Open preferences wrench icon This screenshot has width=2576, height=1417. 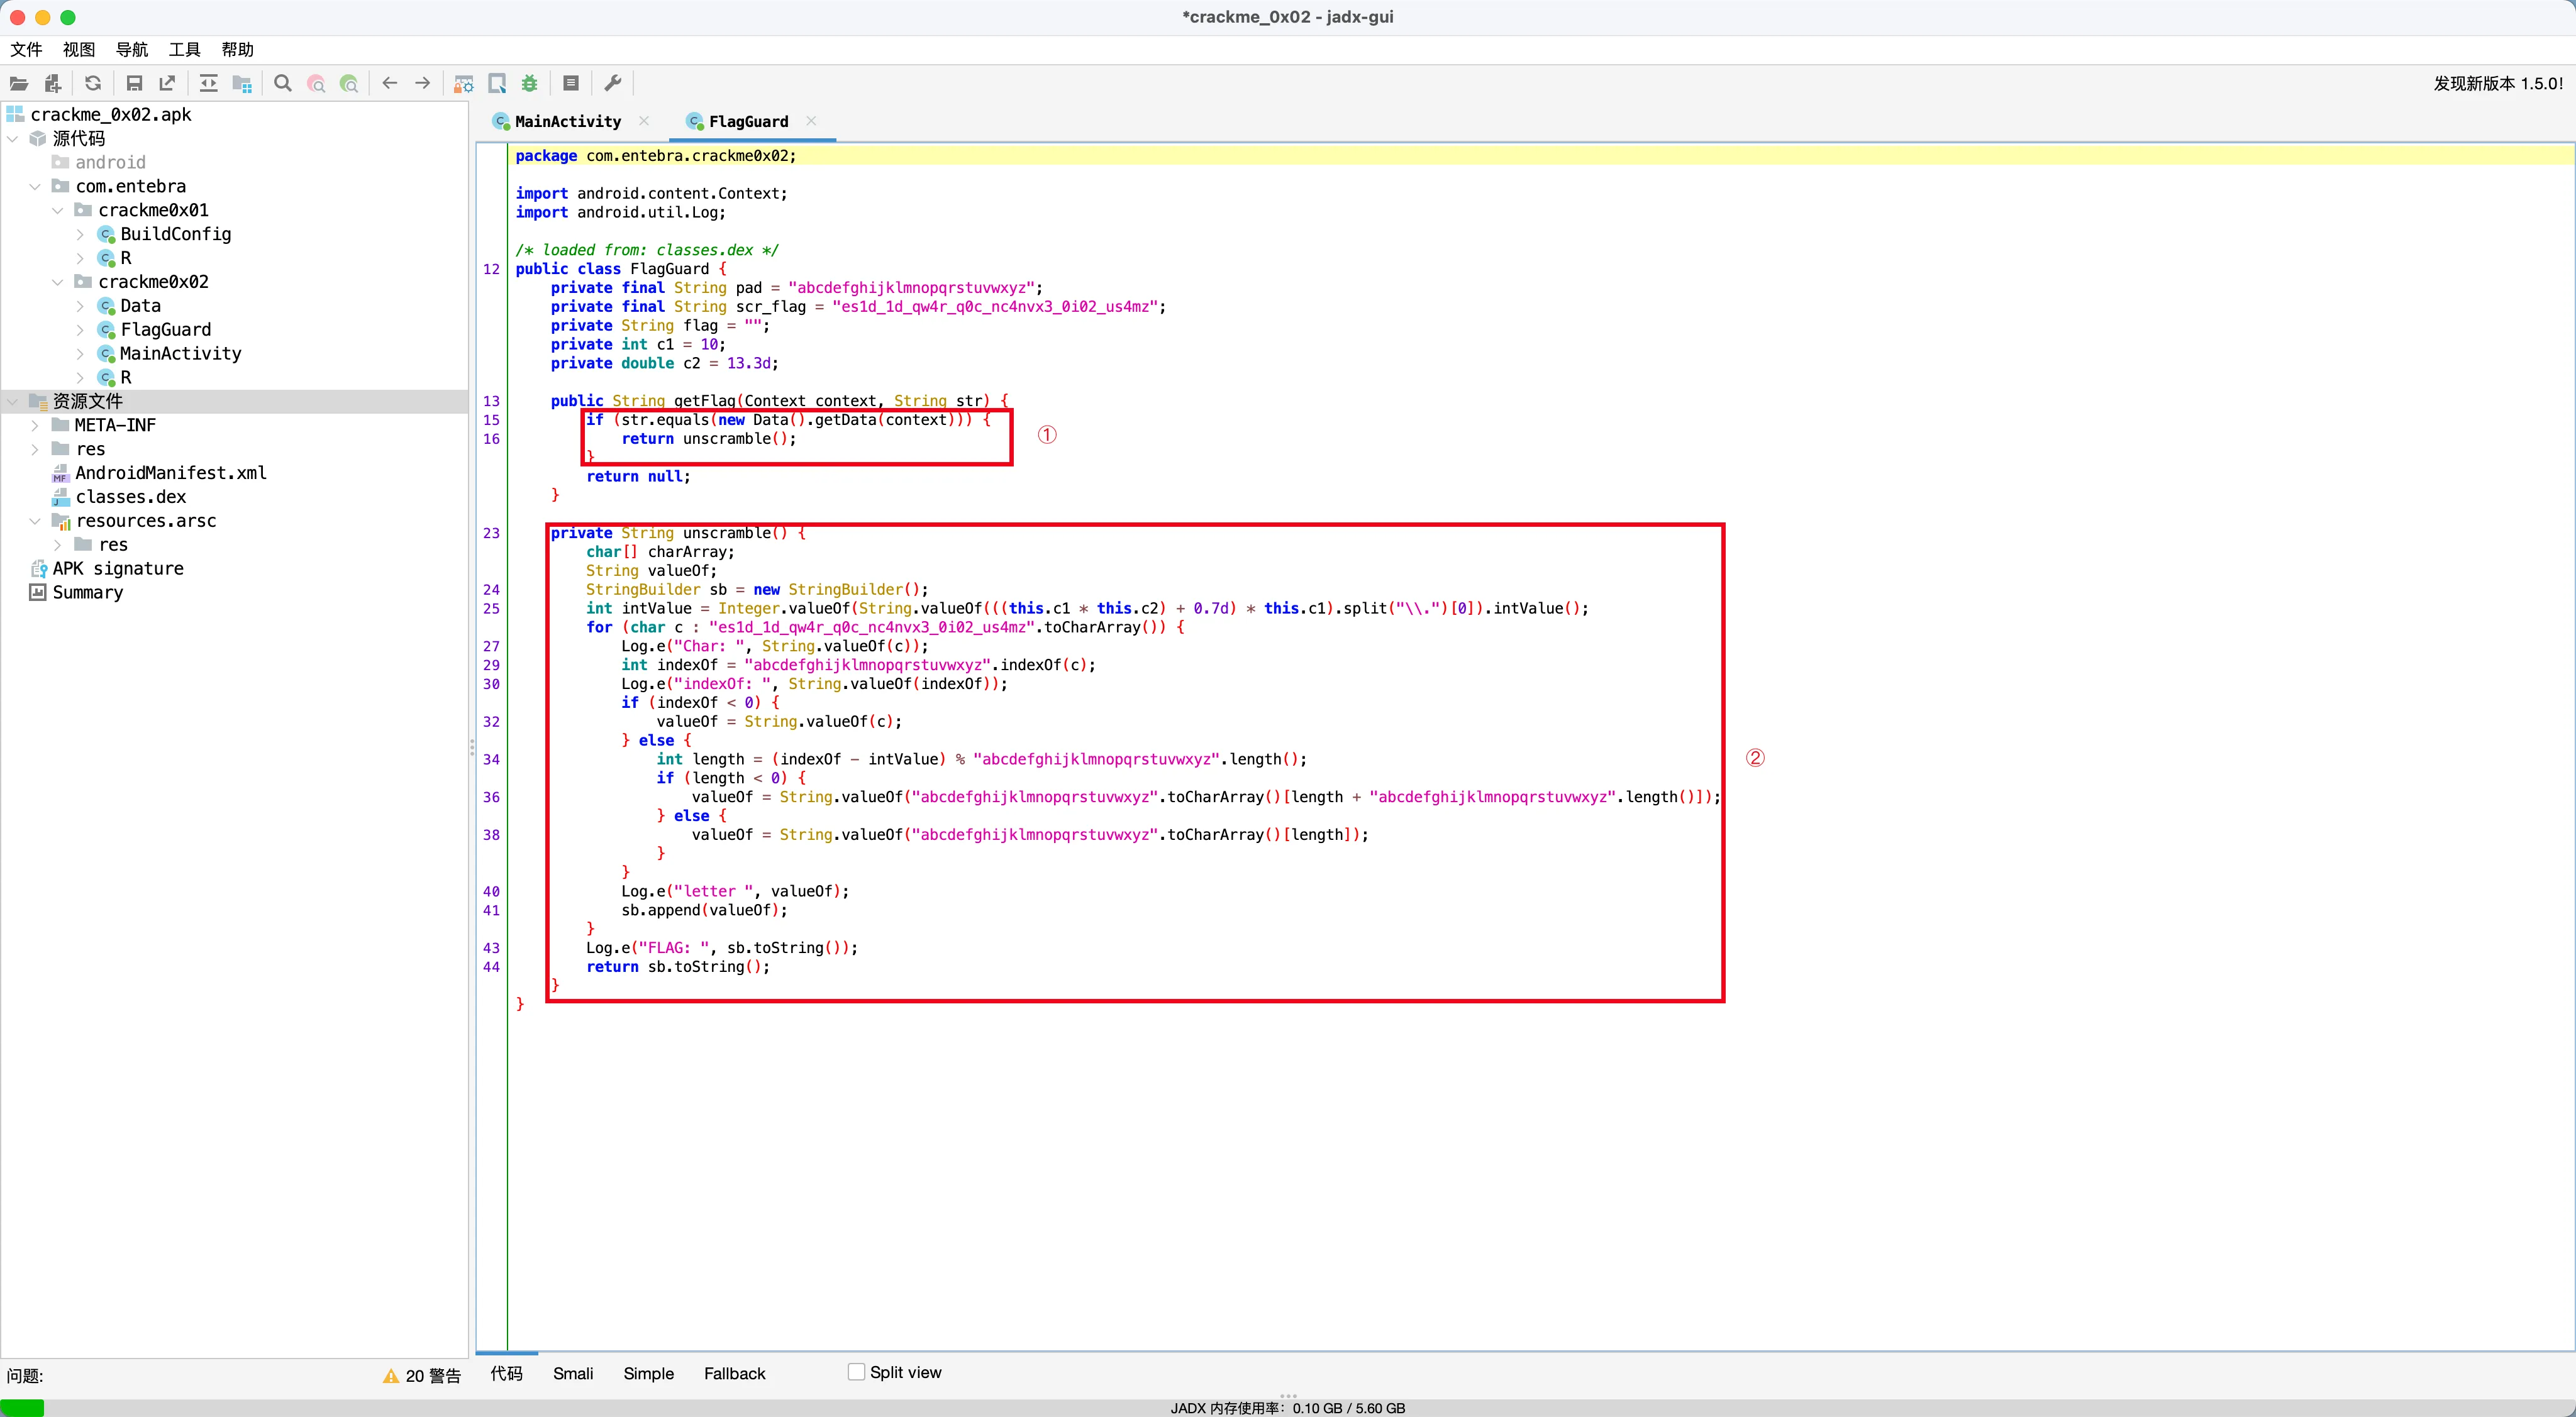click(613, 83)
